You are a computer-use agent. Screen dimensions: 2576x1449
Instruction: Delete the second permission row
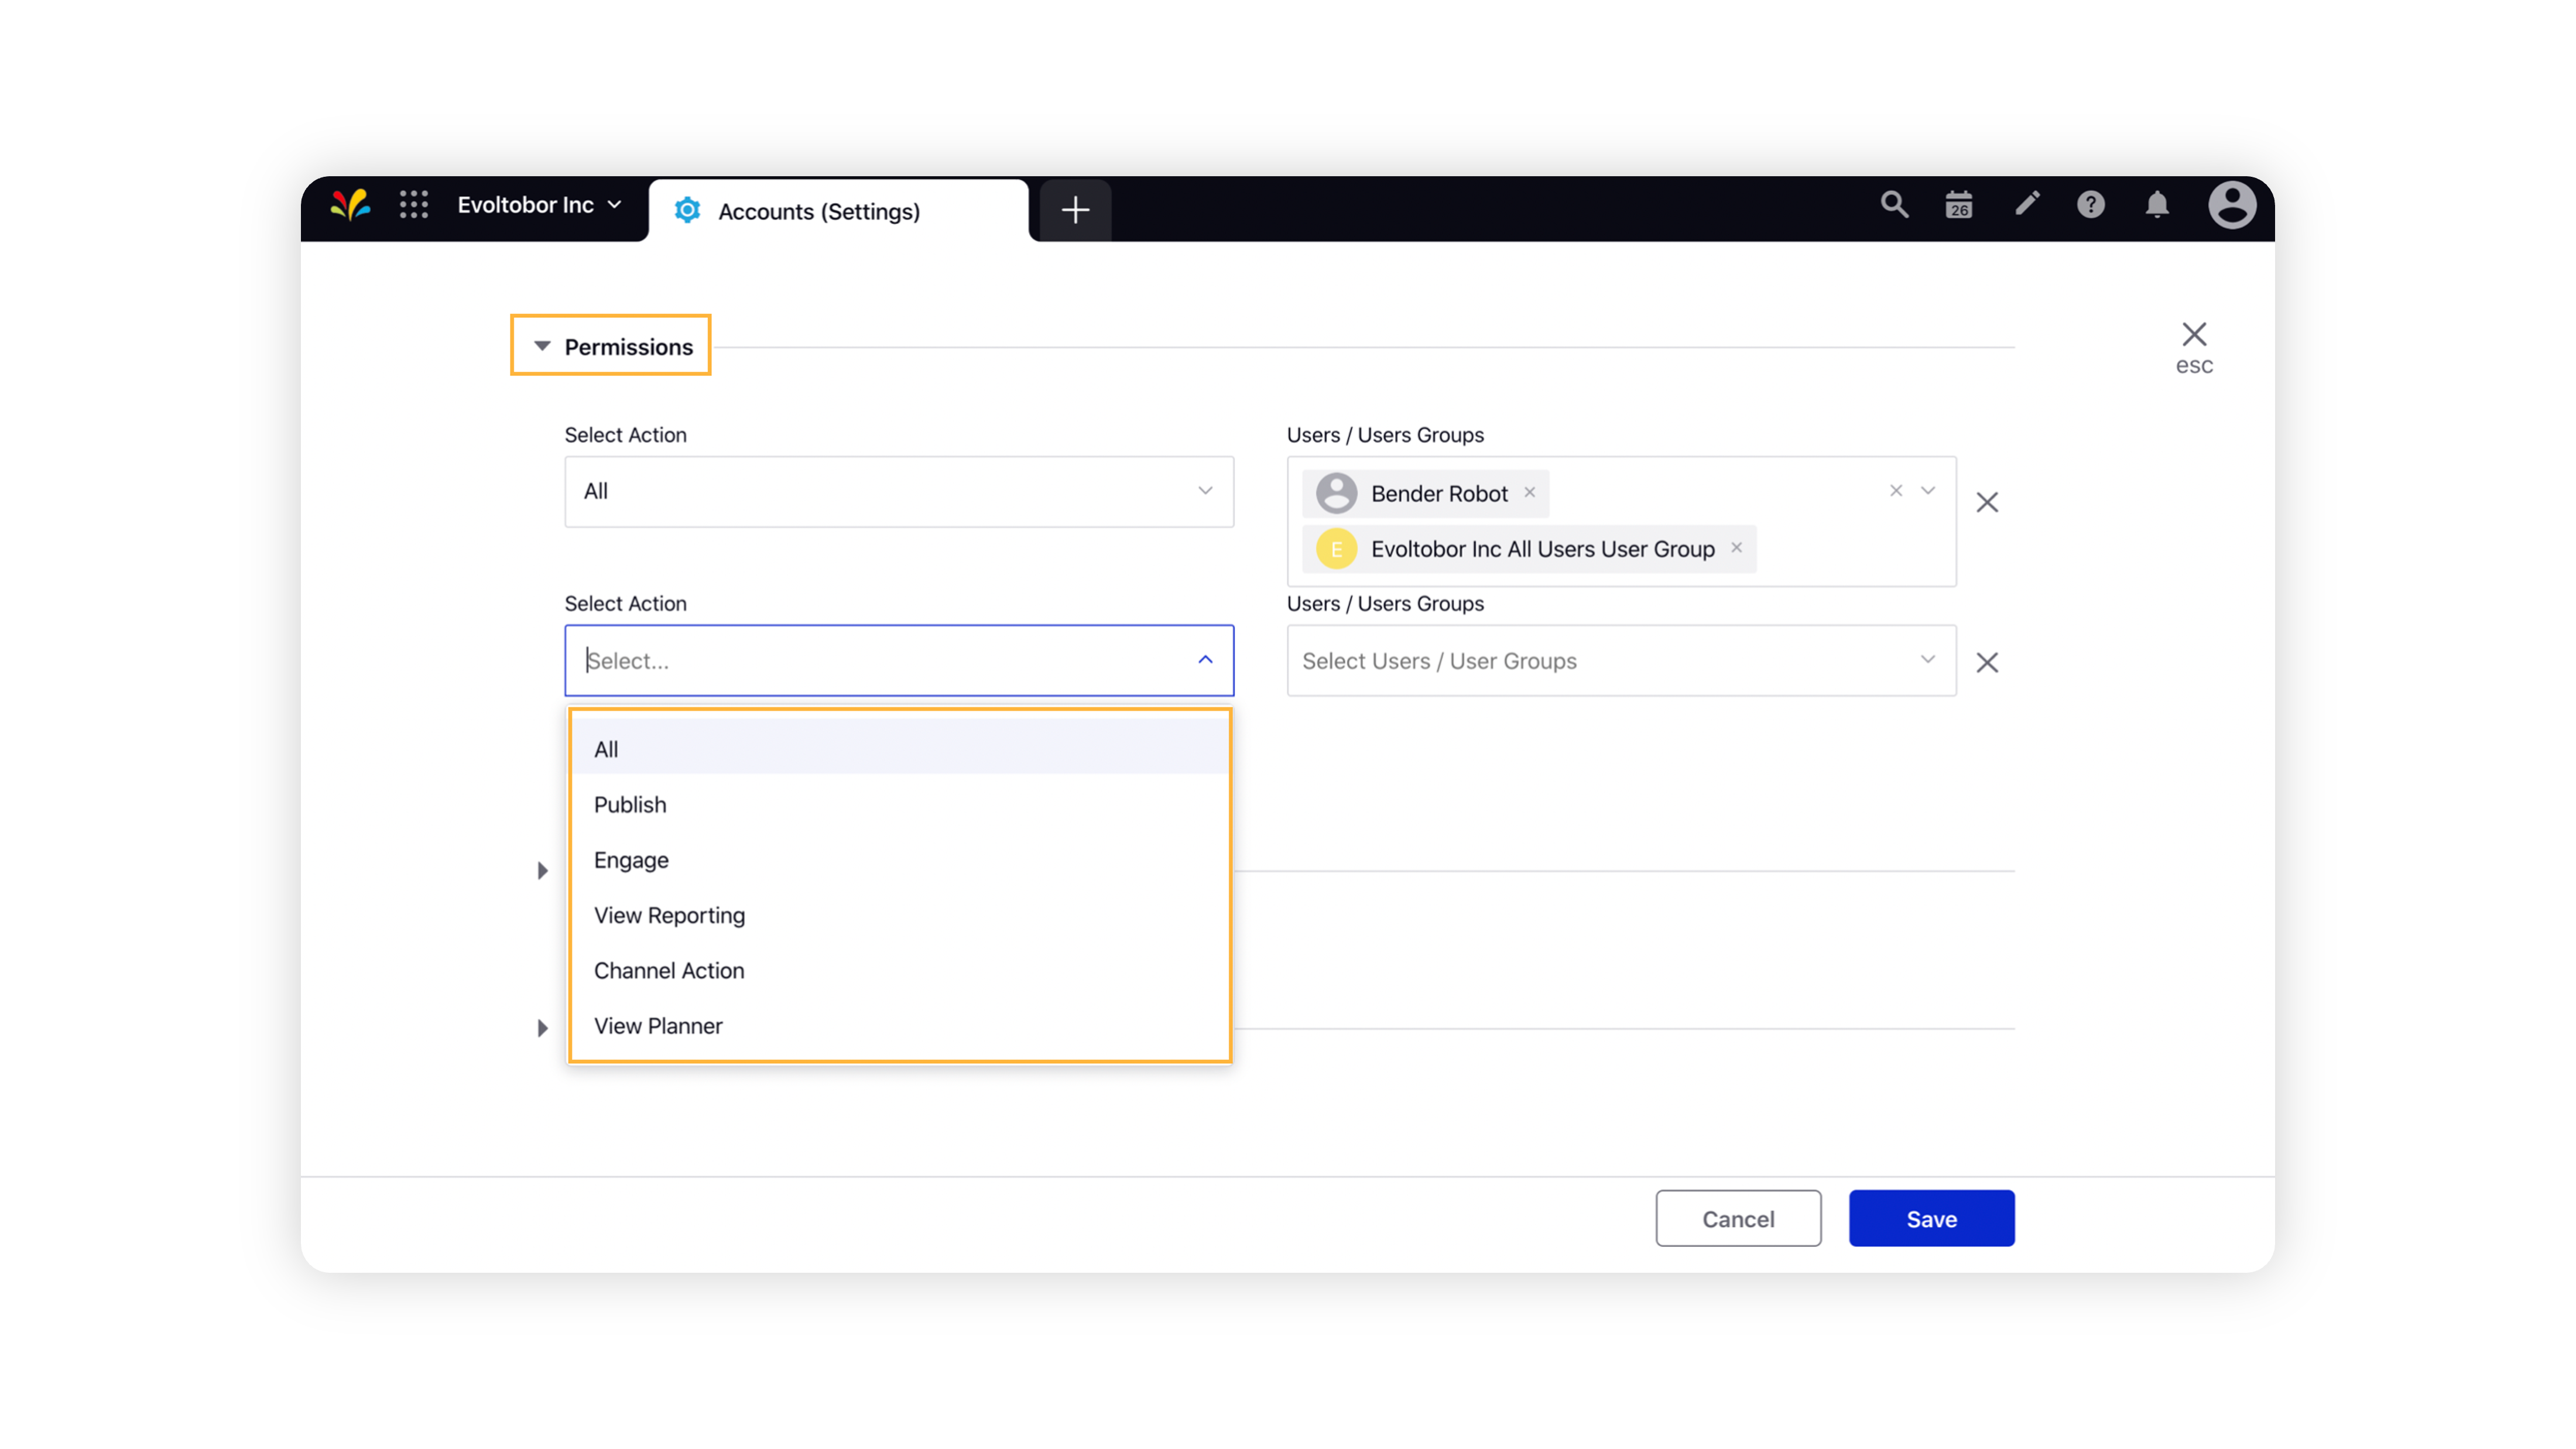pyautogui.click(x=1987, y=662)
